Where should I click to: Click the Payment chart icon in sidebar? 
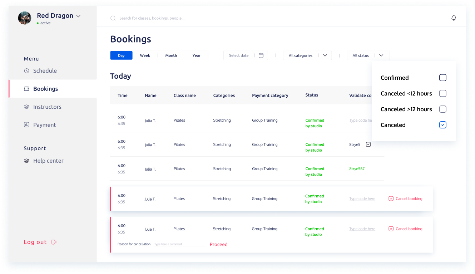26,125
